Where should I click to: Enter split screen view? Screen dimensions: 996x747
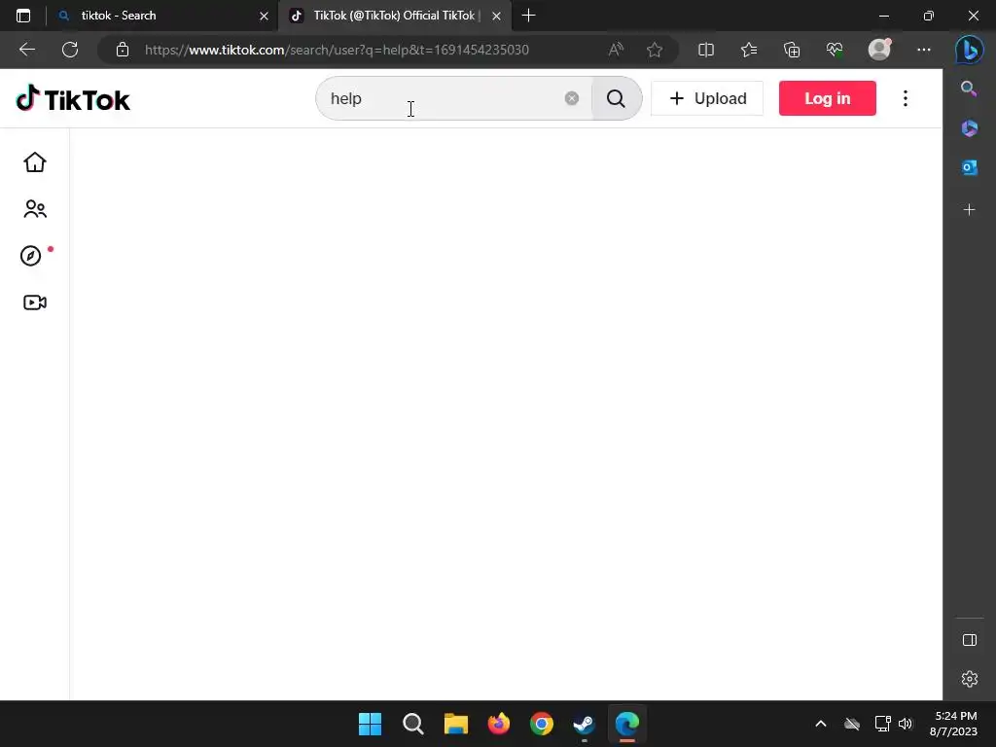tap(706, 50)
